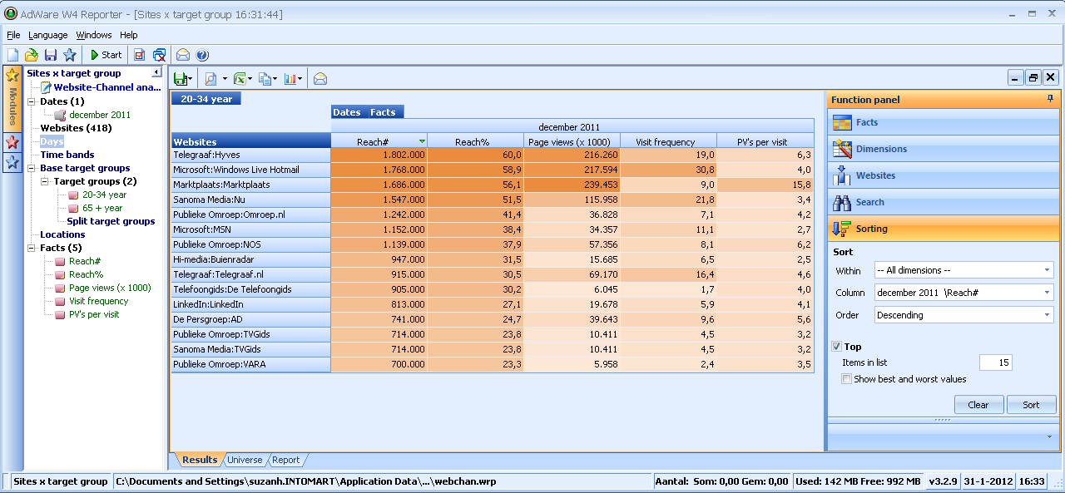This screenshot has height=493, width=1065.
Task: Save the report with the main toolbar disk
Action: click(x=51, y=55)
